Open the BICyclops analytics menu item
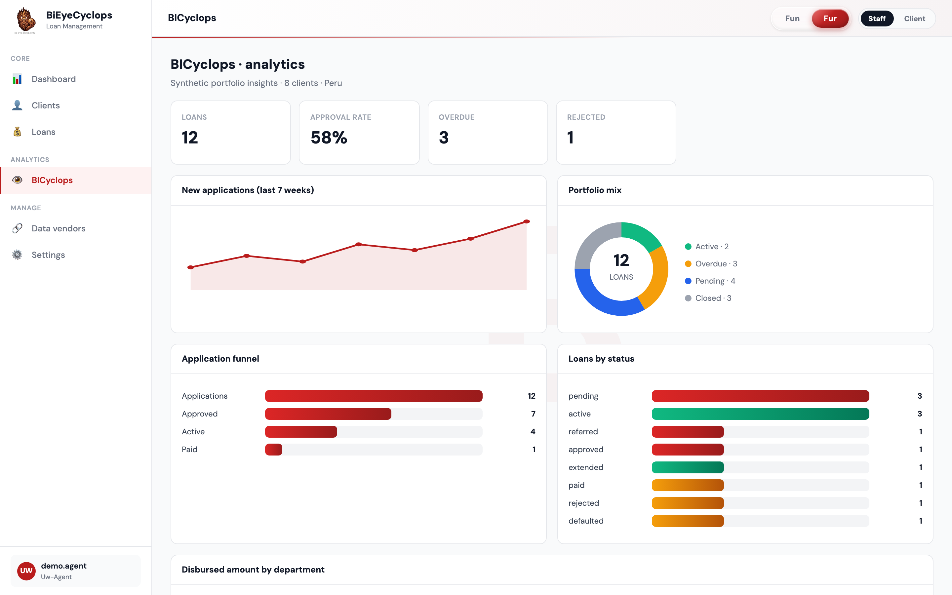This screenshot has height=595, width=952. [76, 180]
